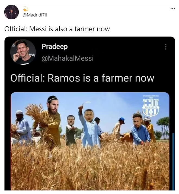Viewport: 179px width, 194px height.
Task: Click the Pradeep display name
Action: 55,46
